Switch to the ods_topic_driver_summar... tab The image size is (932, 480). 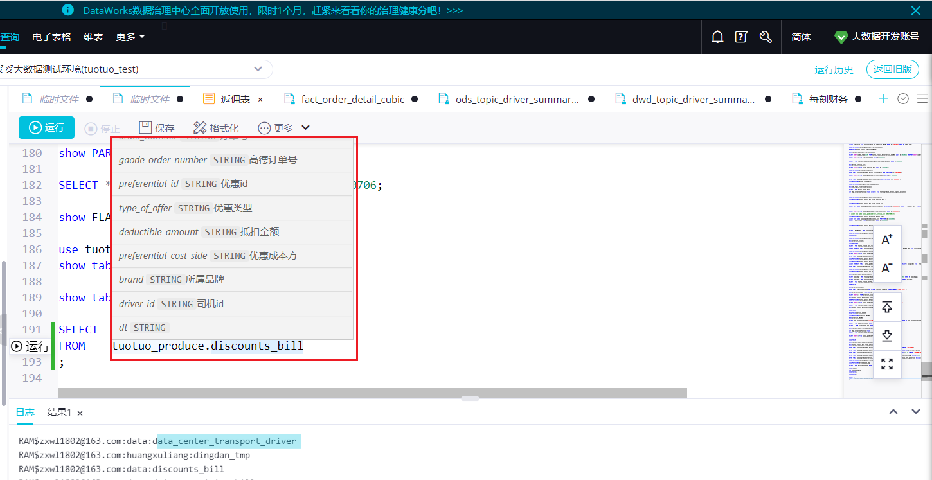coord(515,99)
